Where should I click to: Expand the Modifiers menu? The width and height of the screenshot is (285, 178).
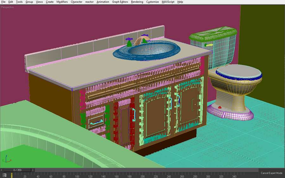pyautogui.click(x=62, y=2)
